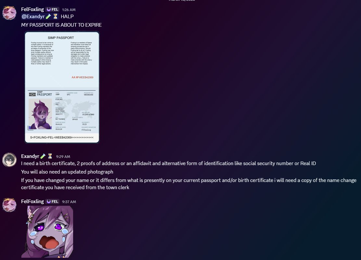Viewport: 361px width, 260px height.
Task: Click FelFoxling username on the 1:26 AM message
Action: coord(32,9)
